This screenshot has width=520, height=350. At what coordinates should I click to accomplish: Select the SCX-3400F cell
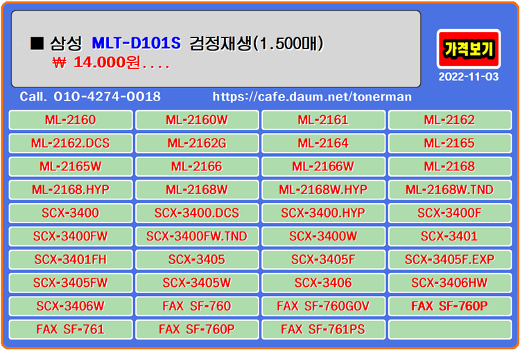(450, 213)
